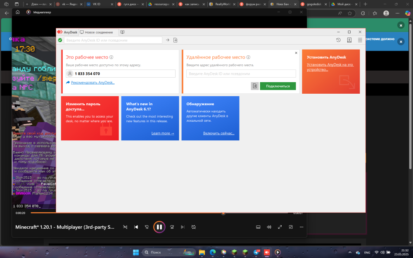The width and height of the screenshot is (413, 258).
Task: Open file transfer icon next to address bar
Action: point(176,40)
